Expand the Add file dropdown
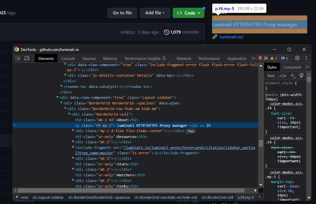Viewport: 316px width, 204px height. pos(155,13)
